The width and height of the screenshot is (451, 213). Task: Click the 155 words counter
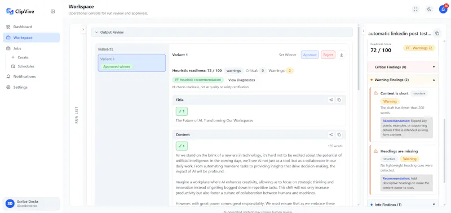(x=335, y=146)
